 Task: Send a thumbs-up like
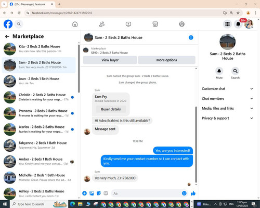[193, 193]
